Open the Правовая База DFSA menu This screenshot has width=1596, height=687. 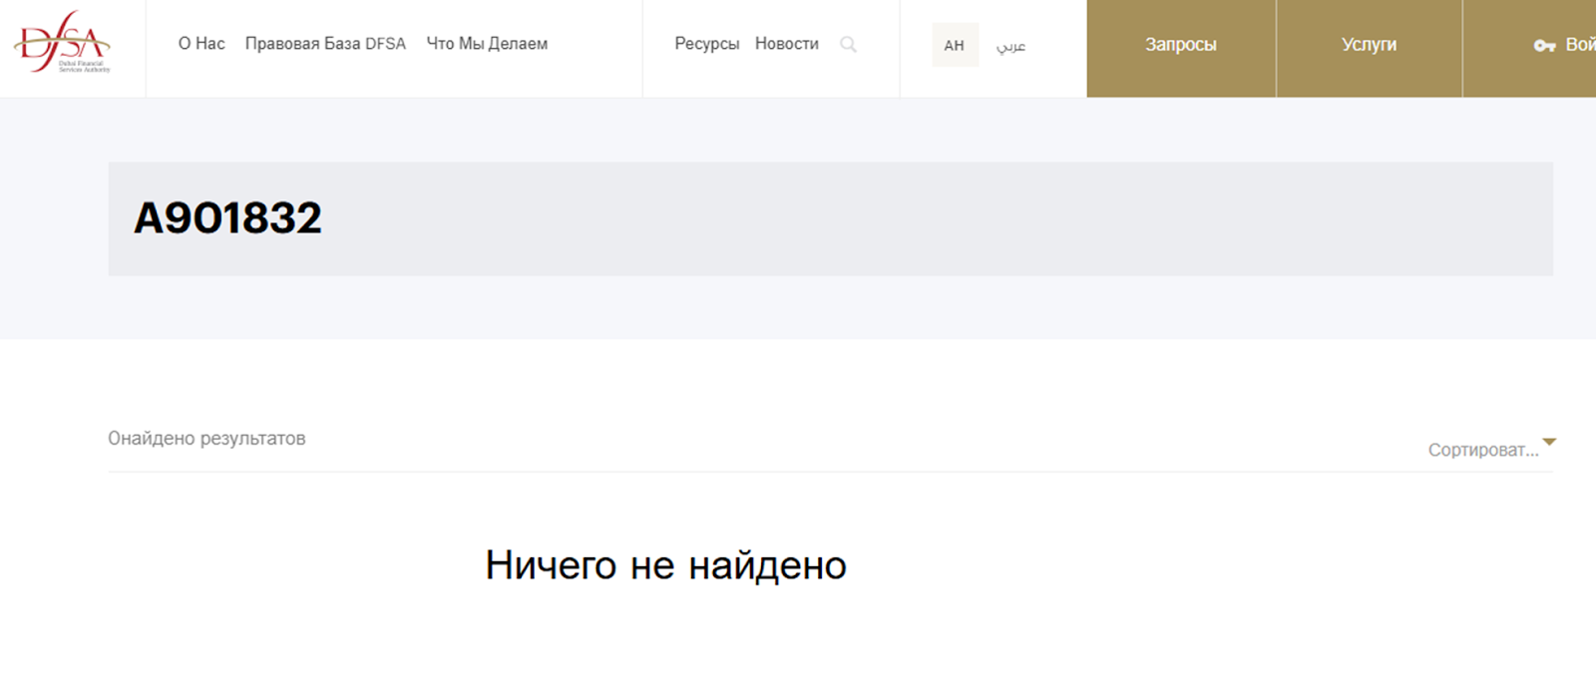pos(325,44)
